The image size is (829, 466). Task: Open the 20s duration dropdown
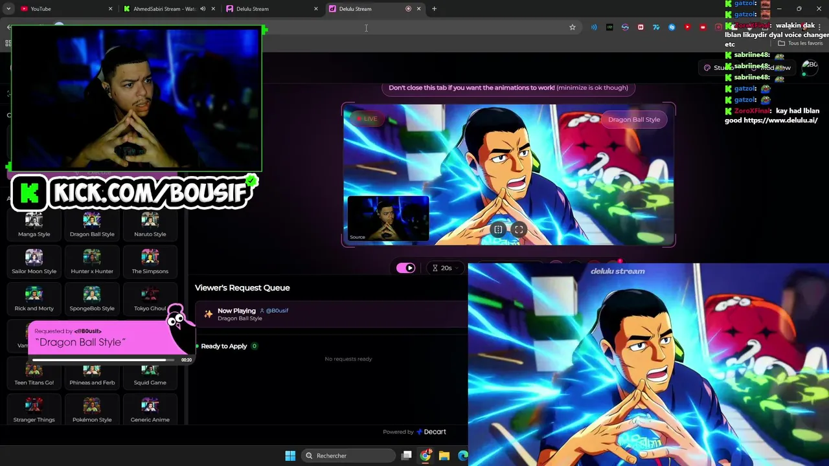click(x=446, y=268)
